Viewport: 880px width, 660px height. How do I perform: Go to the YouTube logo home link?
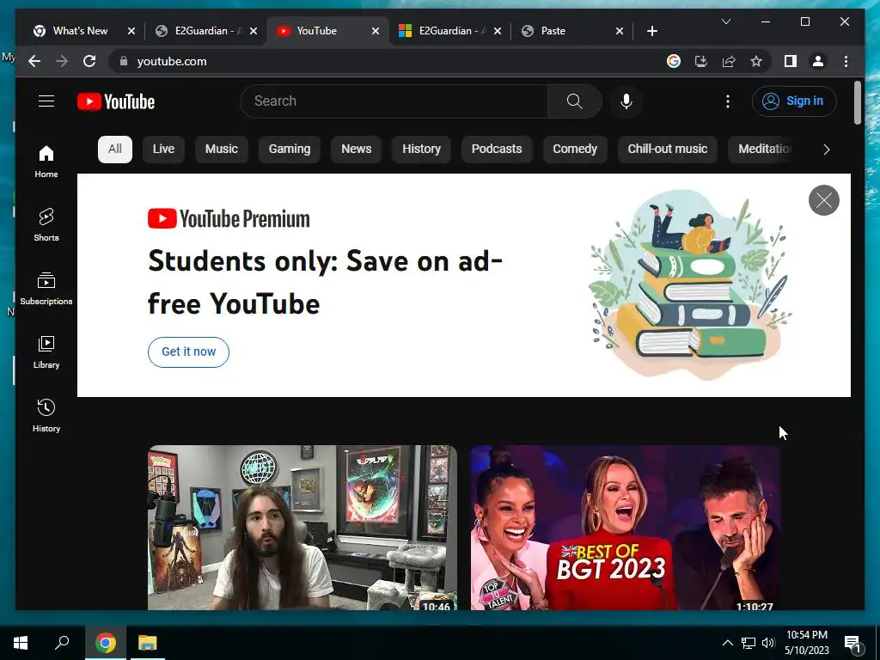(116, 101)
